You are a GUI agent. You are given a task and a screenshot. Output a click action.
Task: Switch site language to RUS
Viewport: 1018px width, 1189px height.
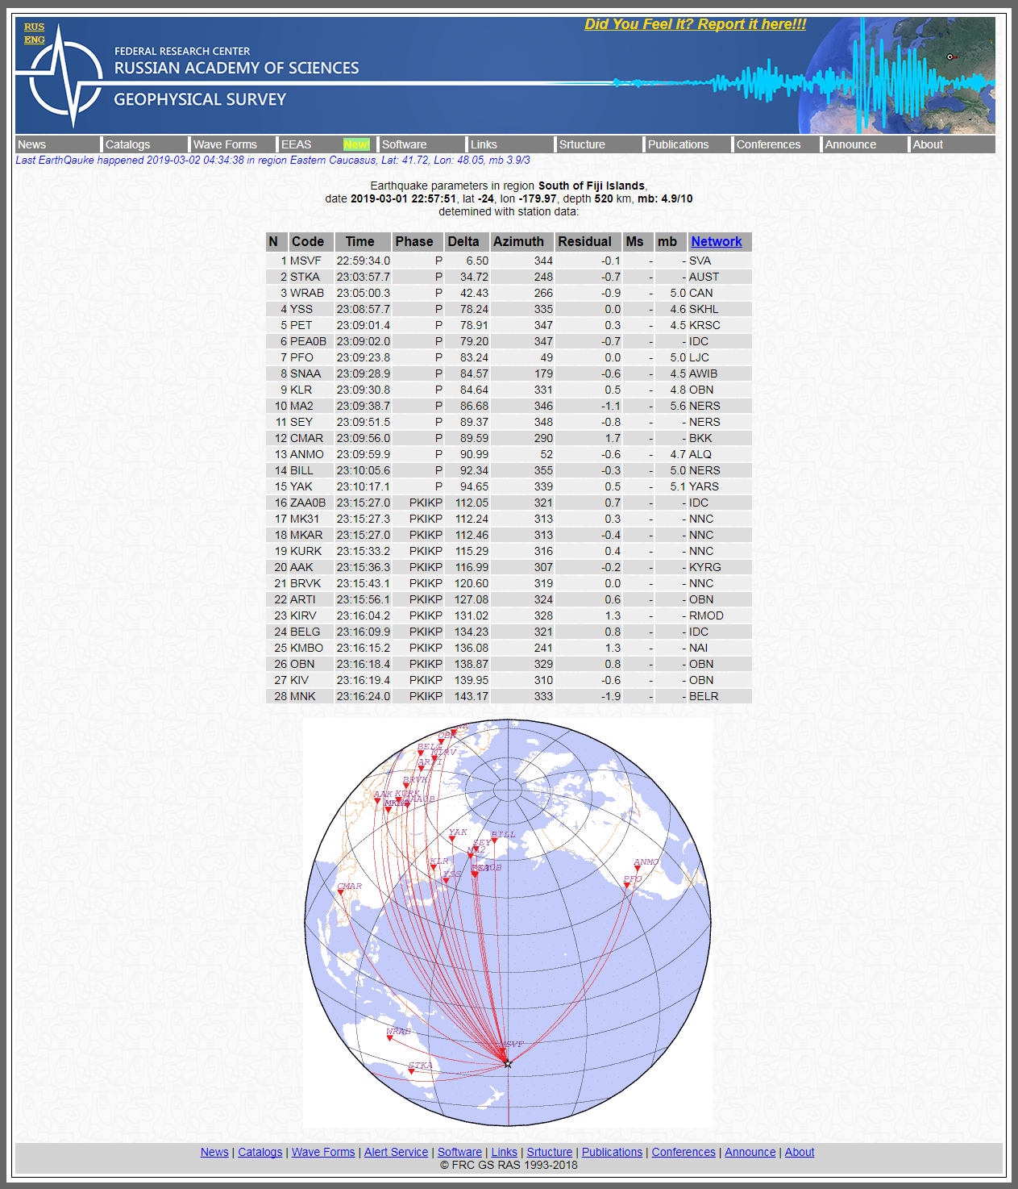(34, 27)
